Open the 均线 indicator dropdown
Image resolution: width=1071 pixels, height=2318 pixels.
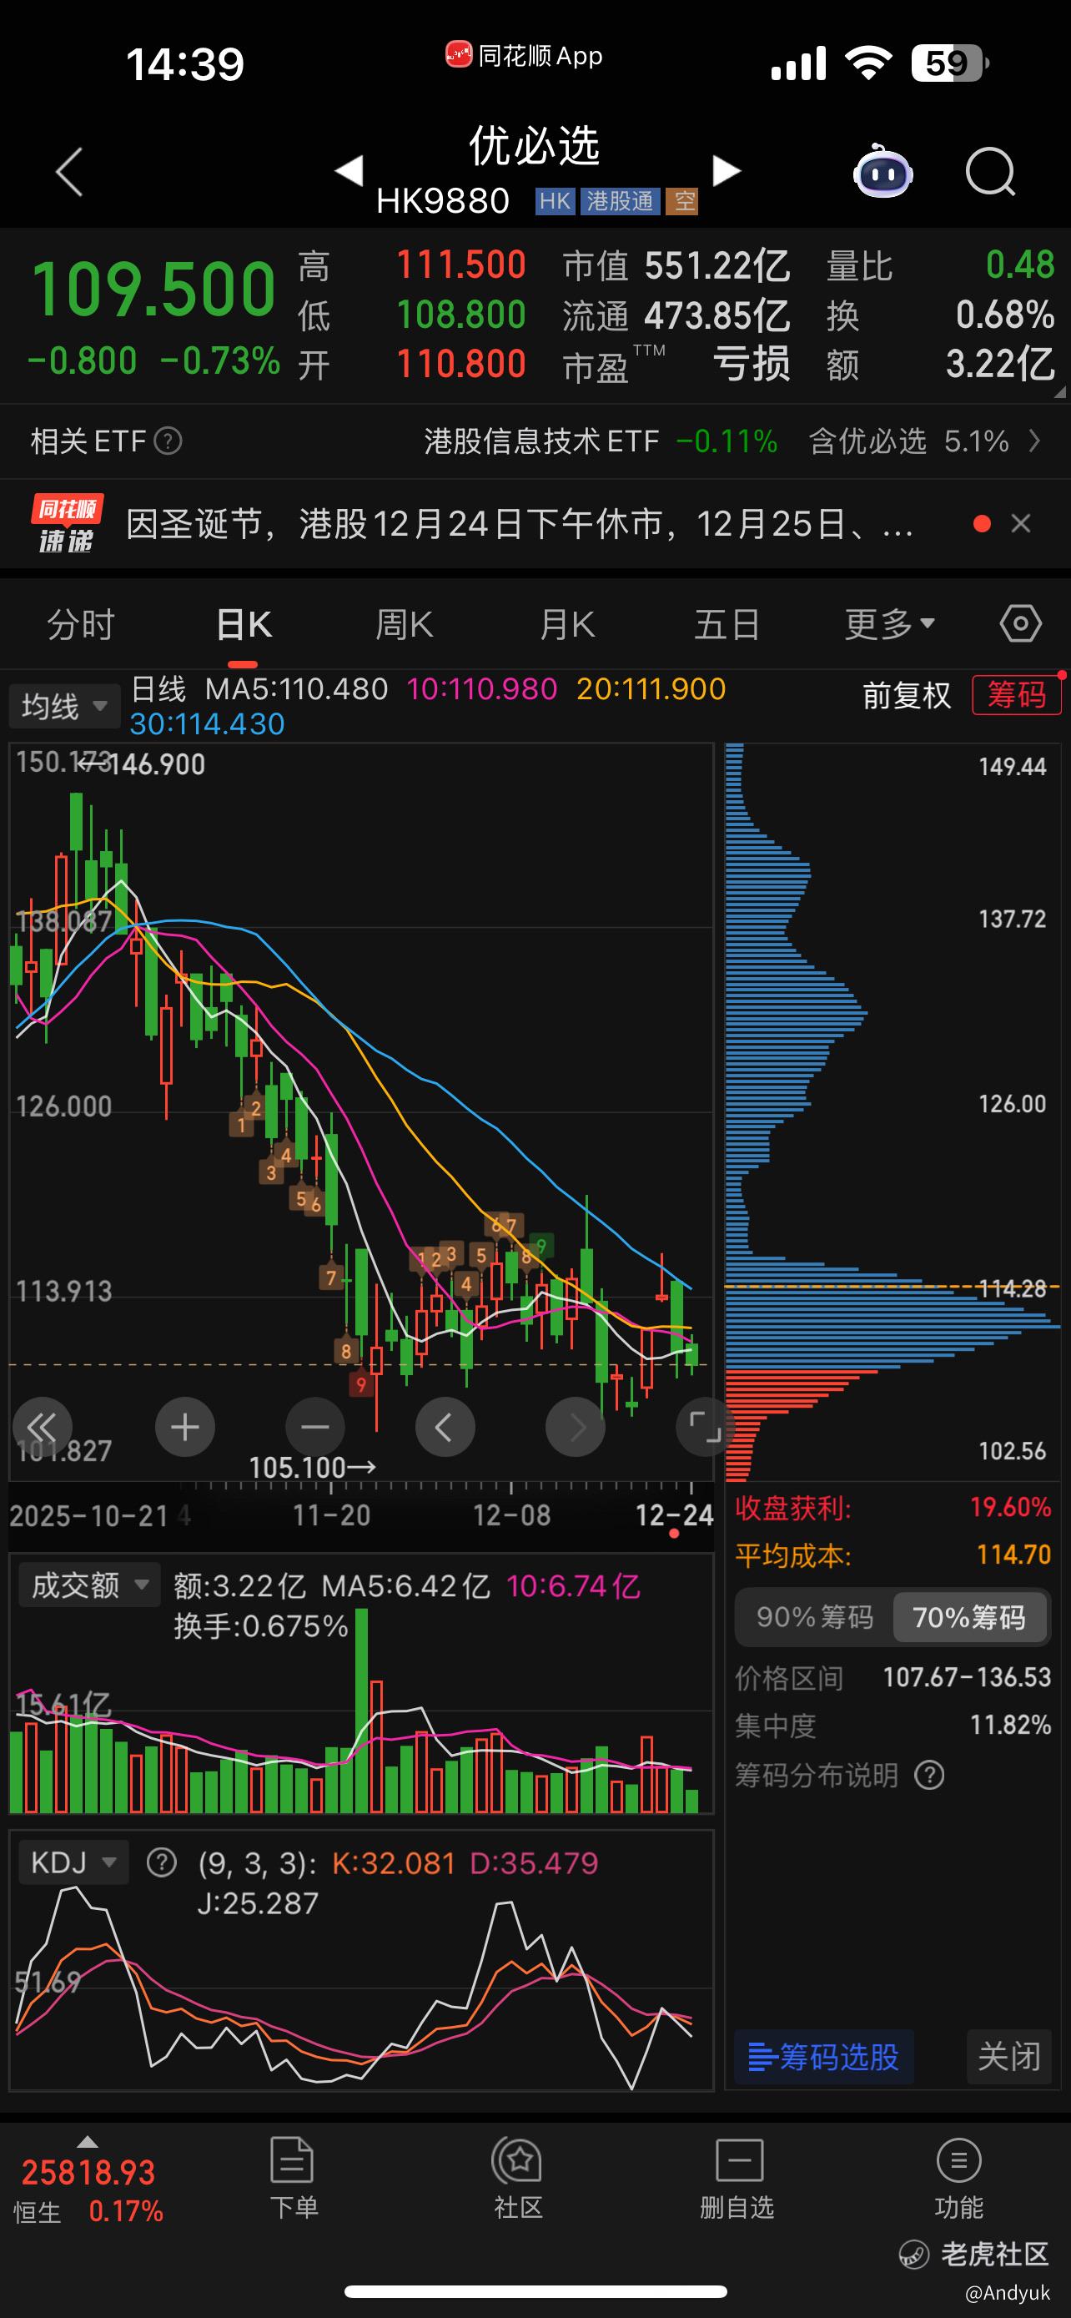(x=65, y=705)
